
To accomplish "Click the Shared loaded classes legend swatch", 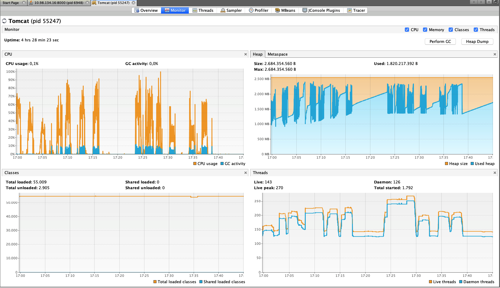I will point(201,282).
